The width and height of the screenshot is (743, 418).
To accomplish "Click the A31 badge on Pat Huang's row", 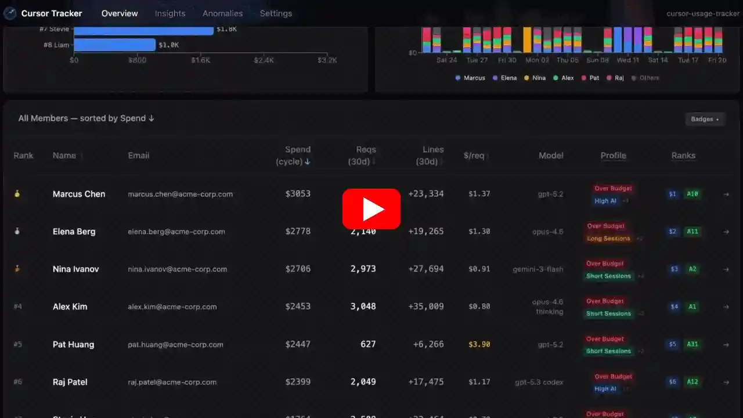I will [692, 344].
